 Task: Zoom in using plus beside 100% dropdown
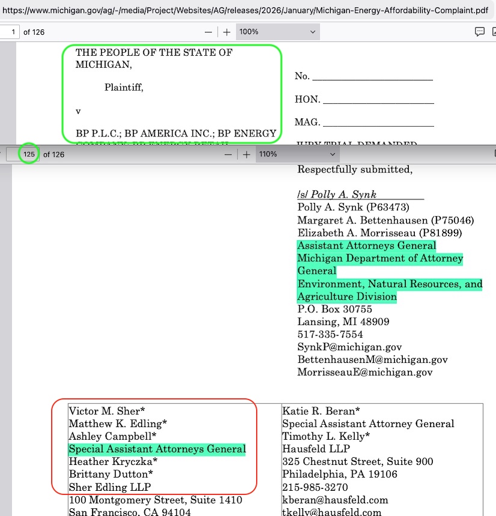coord(227,32)
